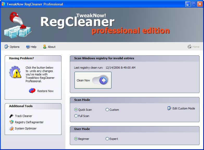Go to the Home page
Viewport: 204px width, 150px height.
194,47
